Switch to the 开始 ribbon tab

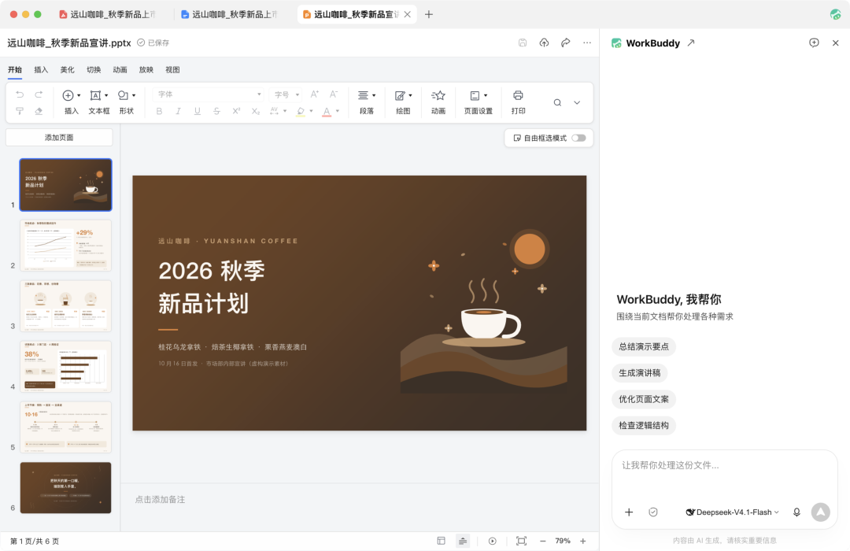tap(15, 69)
